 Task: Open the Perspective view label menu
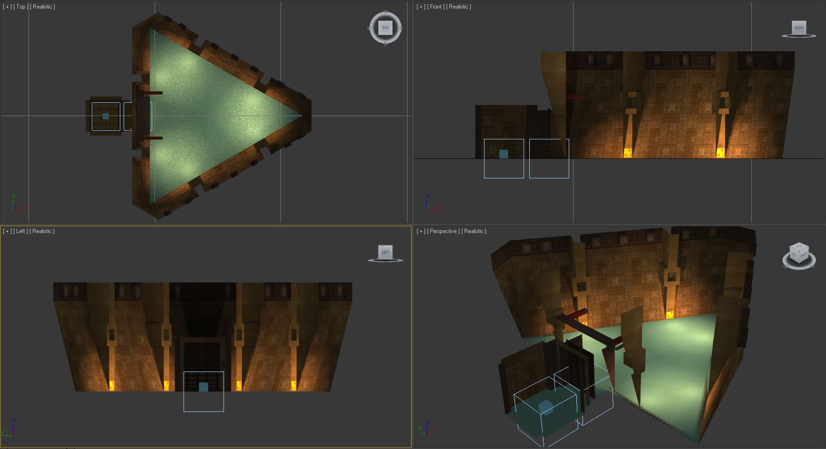[x=443, y=231]
